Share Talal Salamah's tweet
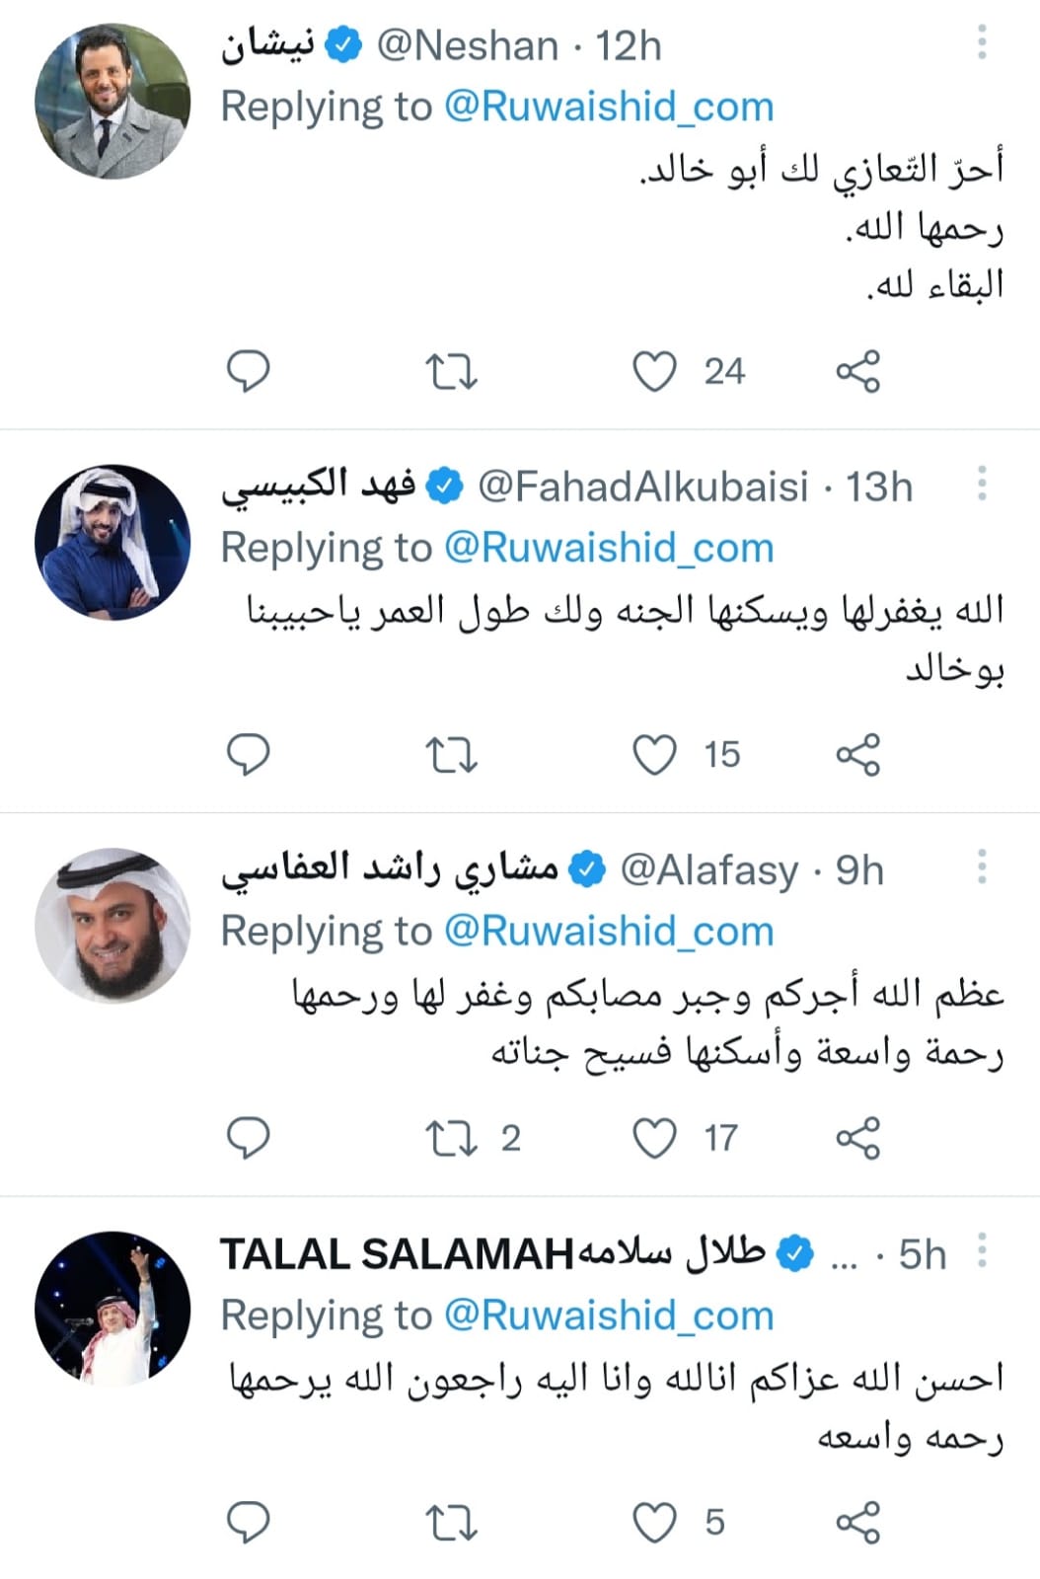The width and height of the screenshot is (1040, 1579). [857, 1522]
